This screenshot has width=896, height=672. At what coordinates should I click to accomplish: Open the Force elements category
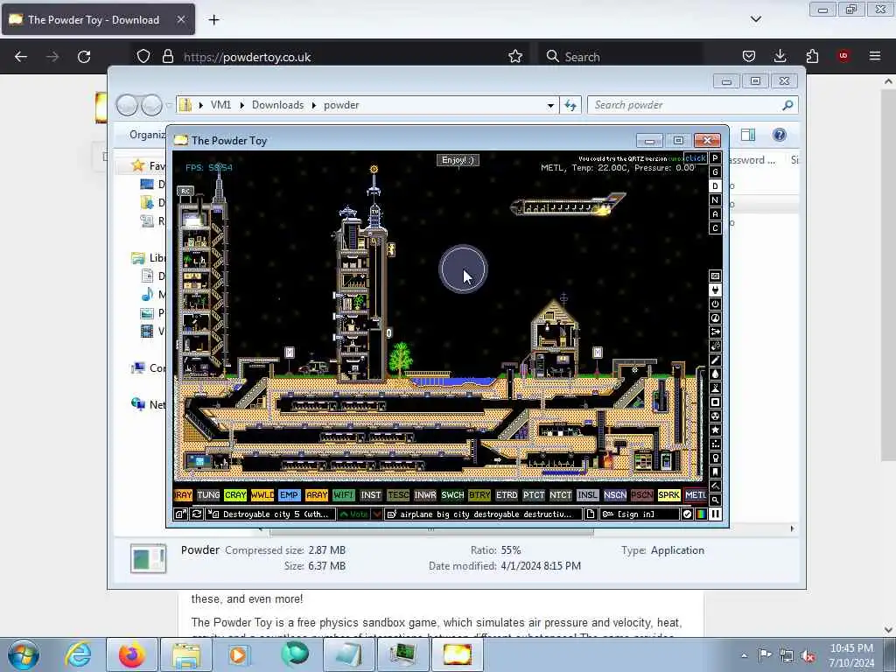click(715, 332)
